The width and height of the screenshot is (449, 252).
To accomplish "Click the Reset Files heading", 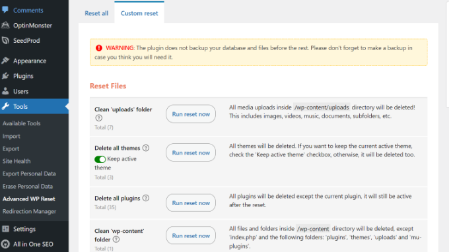I will coord(108,86).
